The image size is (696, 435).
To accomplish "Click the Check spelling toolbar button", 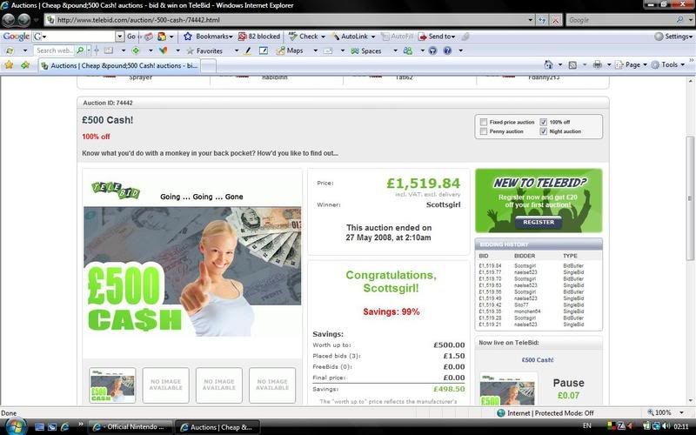I will pos(304,37).
